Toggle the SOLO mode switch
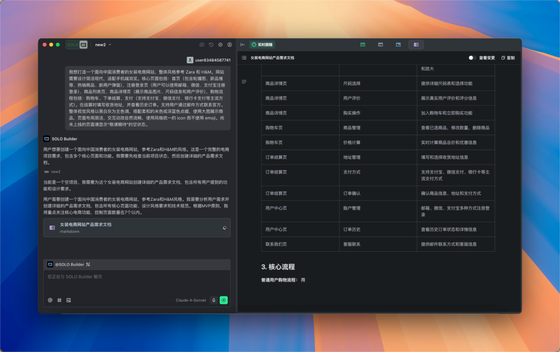Viewport: 560px width, 352px height. (x=77, y=45)
